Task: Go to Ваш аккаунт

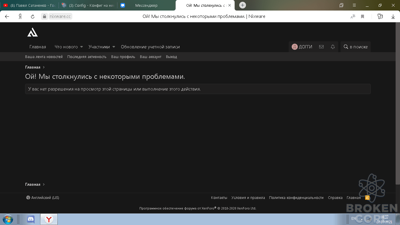Action: 151,57
